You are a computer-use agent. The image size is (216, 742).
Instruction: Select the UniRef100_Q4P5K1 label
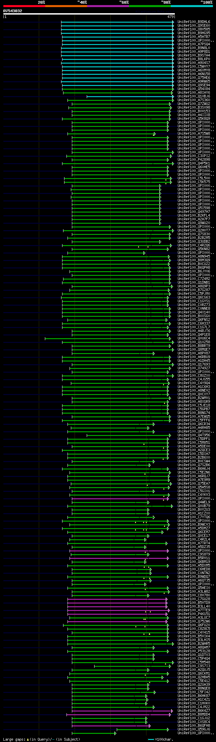[194, 163]
